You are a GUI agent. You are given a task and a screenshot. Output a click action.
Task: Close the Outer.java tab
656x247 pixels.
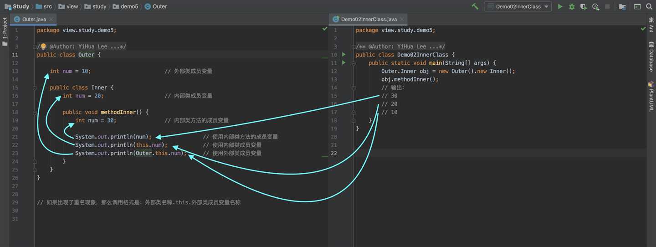click(x=51, y=19)
